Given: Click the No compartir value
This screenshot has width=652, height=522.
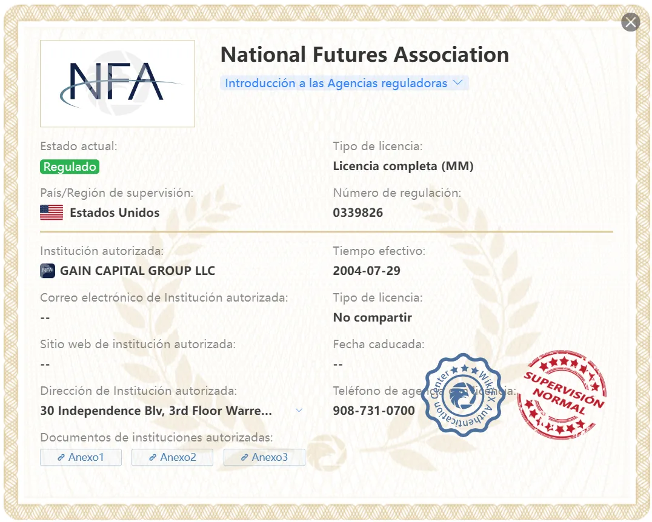Looking at the screenshot, I should 373,317.
